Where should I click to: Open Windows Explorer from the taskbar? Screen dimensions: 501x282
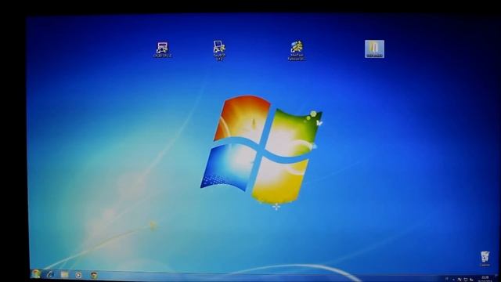pyautogui.click(x=64, y=275)
